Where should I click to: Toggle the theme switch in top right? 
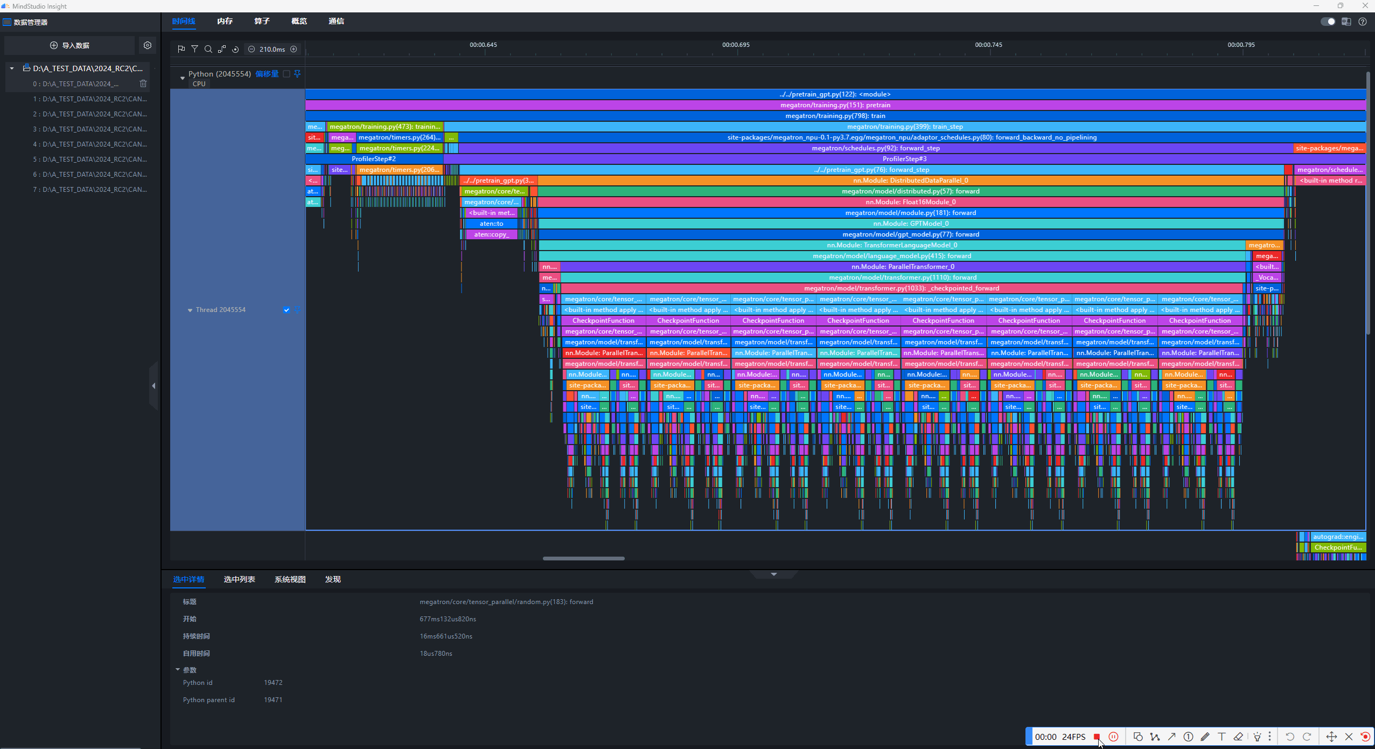pyautogui.click(x=1328, y=22)
